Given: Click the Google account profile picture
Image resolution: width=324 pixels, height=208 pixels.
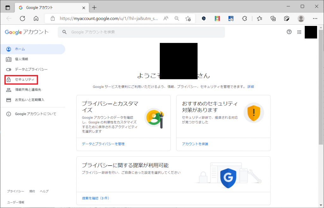Looking at the screenshot, I should pos(311,32).
